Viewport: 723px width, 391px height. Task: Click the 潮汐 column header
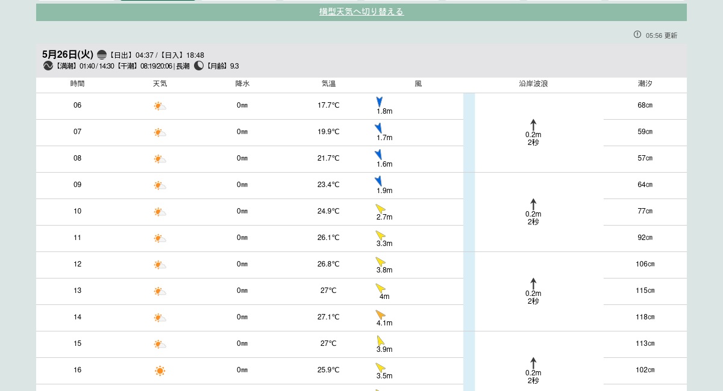click(x=645, y=84)
